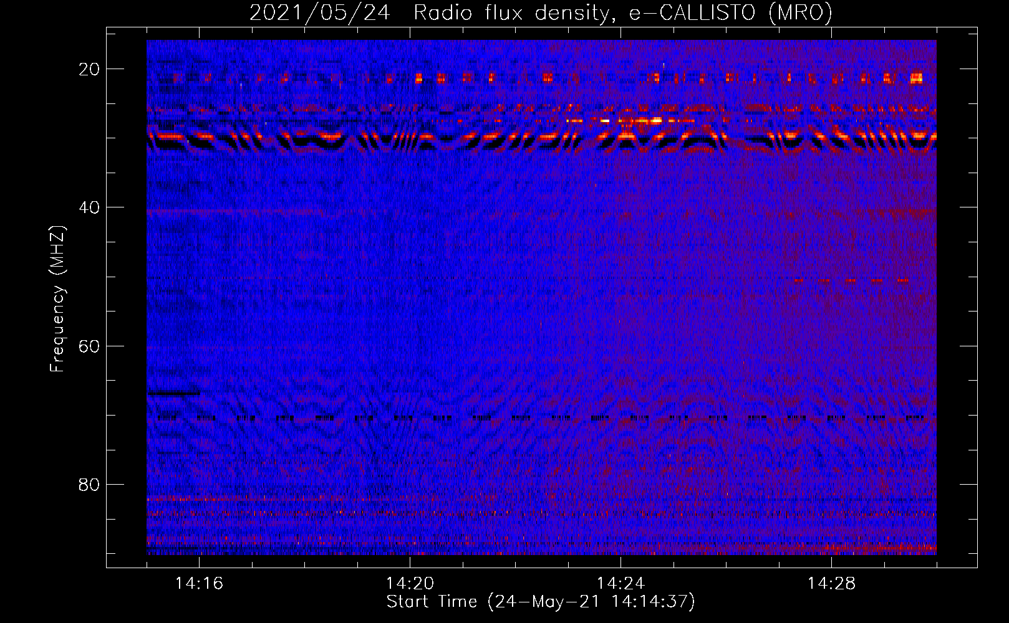Click the 20 MHz frequency tick label
Screen dimensions: 1009x623
[x=89, y=69]
